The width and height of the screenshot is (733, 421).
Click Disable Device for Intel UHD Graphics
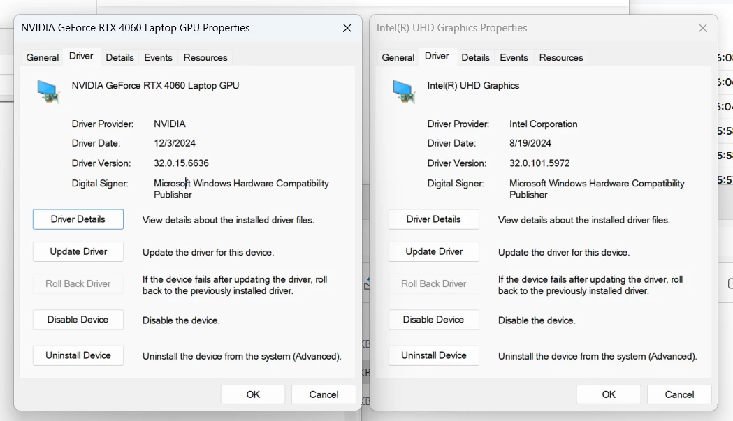[x=434, y=320]
